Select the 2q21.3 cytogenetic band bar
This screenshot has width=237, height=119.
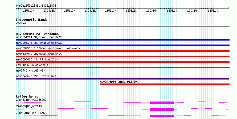click(122, 26)
